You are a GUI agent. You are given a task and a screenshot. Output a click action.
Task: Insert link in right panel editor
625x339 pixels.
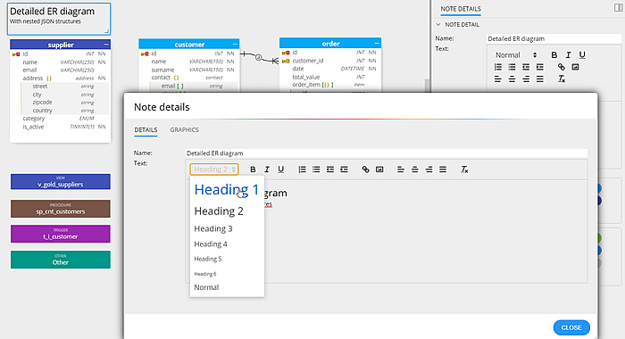(562, 67)
